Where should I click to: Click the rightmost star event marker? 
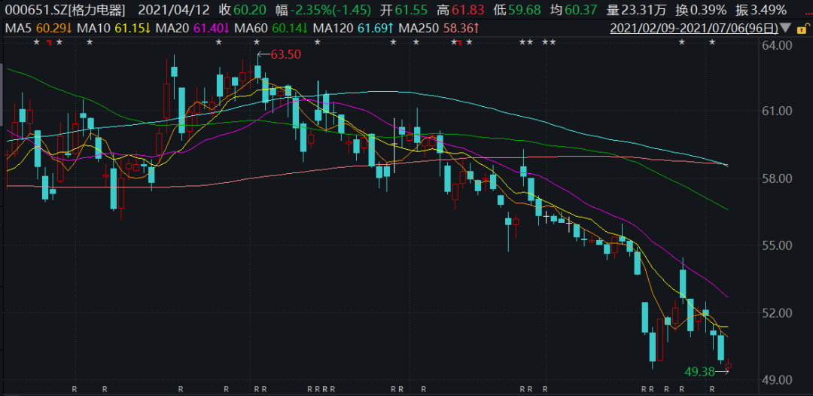711,42
